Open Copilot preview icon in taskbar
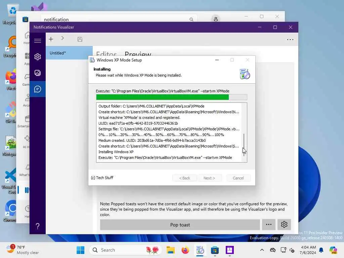This screenshot has height=258, width=344. click(x=333, y=250)
